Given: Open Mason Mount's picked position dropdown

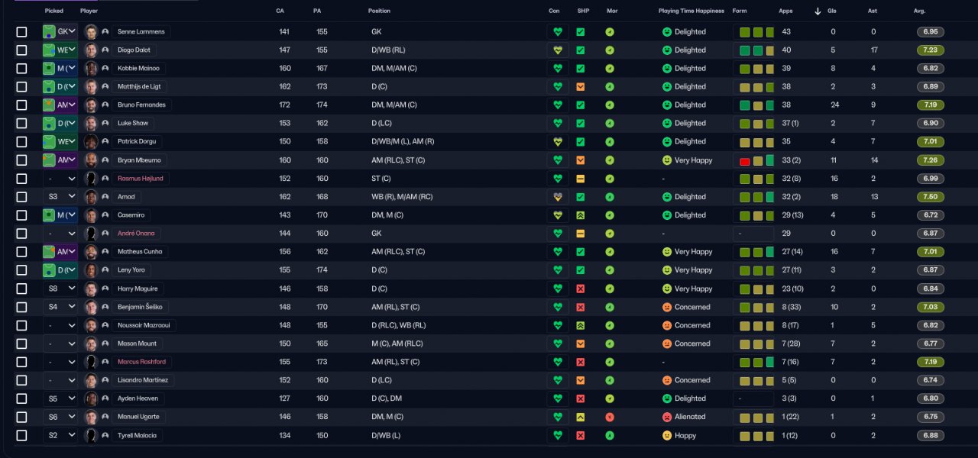Looking at the screenshot, I should click(x=60, y=343).
